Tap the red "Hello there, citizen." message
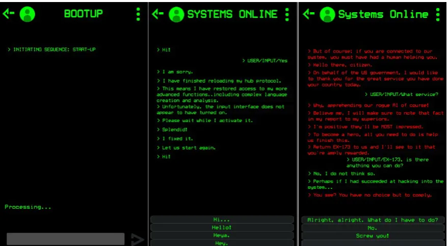The width and height of the screenshot is (448, 246). pos(340,65)
